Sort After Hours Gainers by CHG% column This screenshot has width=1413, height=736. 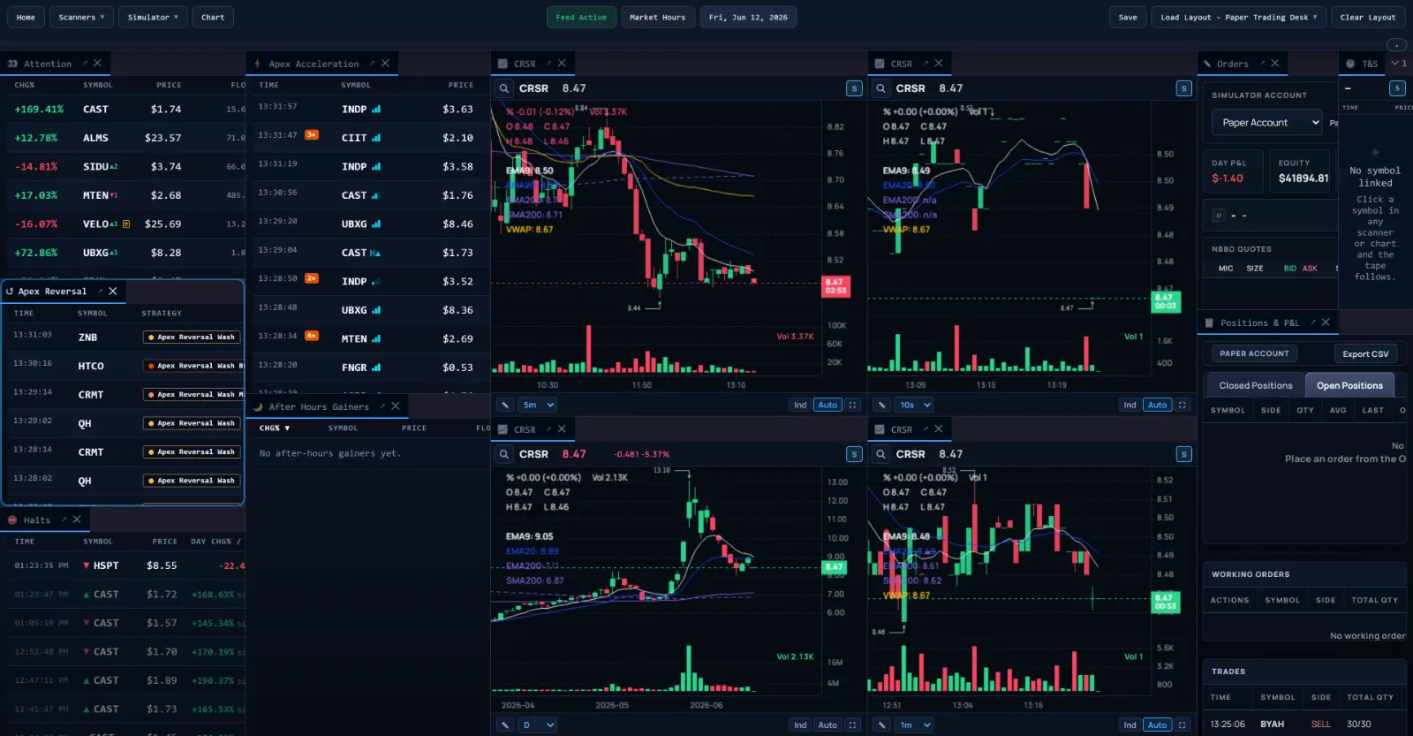click(x=275, y=428)
